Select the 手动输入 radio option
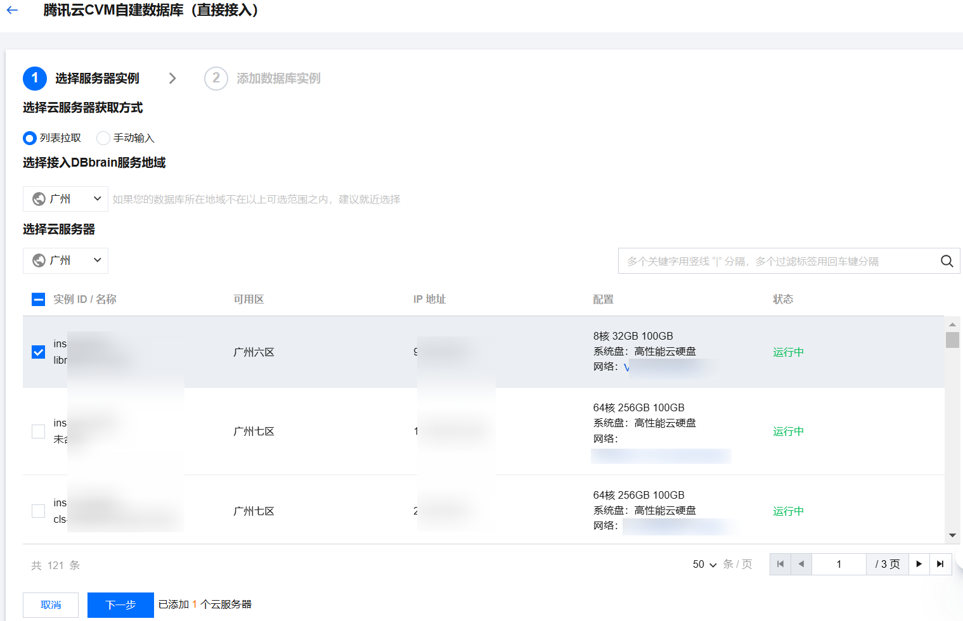 point(103,138)
